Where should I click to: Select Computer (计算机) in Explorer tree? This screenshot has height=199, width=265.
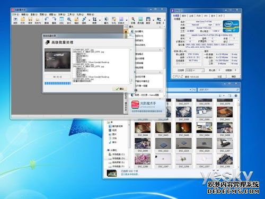112,150
